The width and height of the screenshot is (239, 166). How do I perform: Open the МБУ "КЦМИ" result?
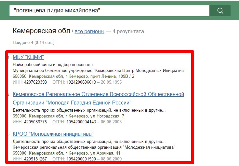pyautogui.click(x=28, y=57)
